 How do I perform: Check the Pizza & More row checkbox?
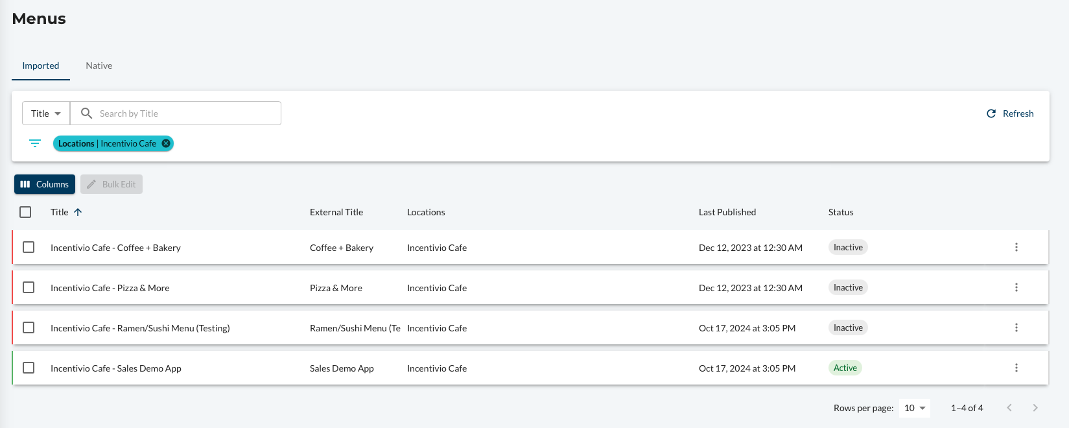(29, 287)
